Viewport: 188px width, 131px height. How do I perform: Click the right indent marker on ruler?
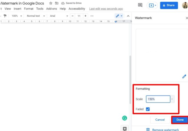pyautogui.click(x=116, y=21)
